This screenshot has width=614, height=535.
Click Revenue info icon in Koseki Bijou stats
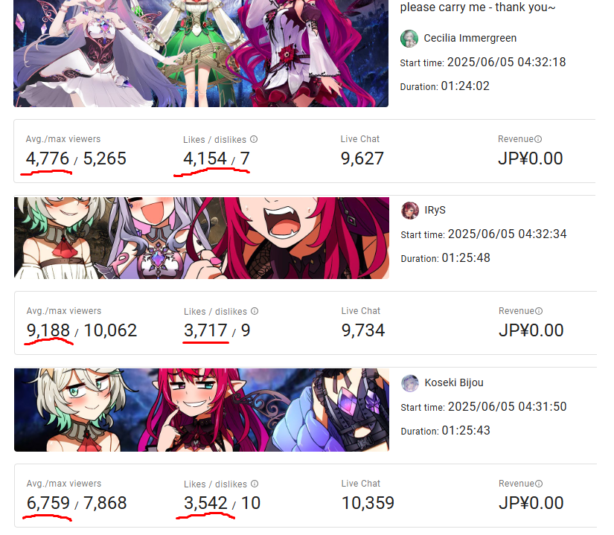pyautogui.click(x=540, y=484)
